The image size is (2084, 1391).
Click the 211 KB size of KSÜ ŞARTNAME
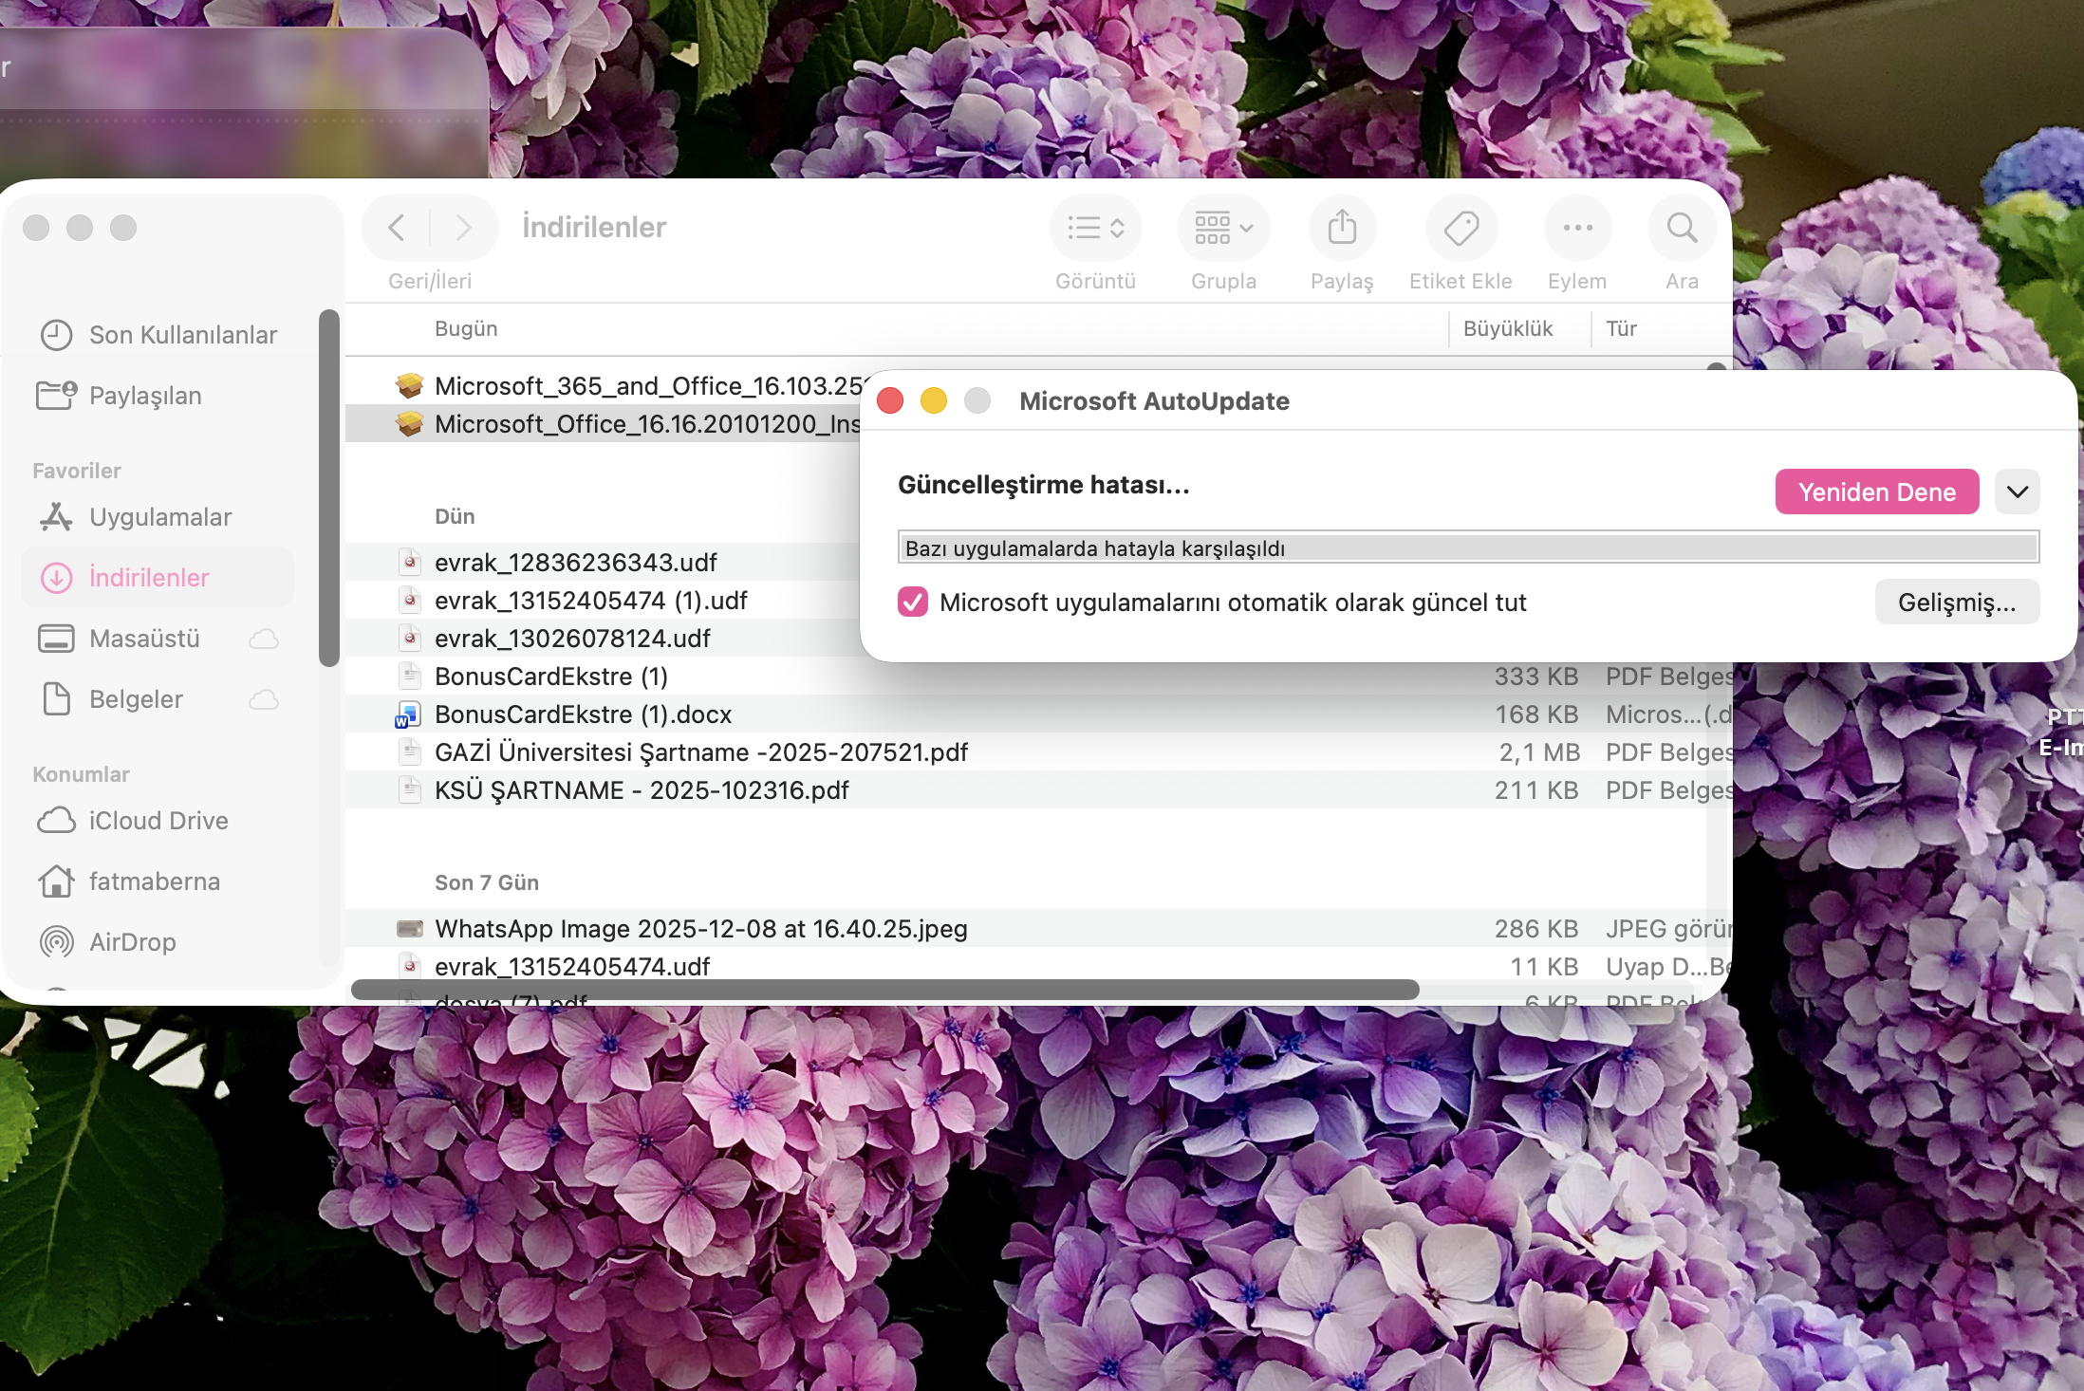(x=1536, y=790)
